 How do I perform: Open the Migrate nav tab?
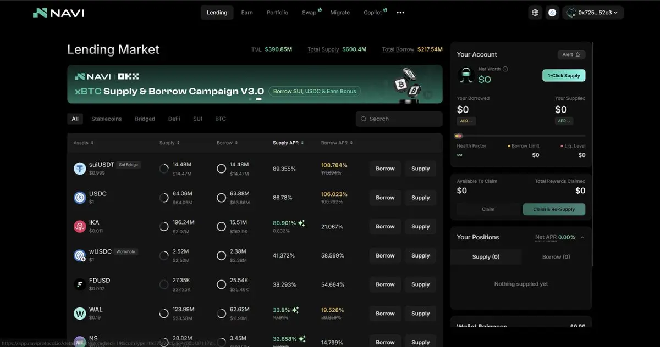pos(340,13)
